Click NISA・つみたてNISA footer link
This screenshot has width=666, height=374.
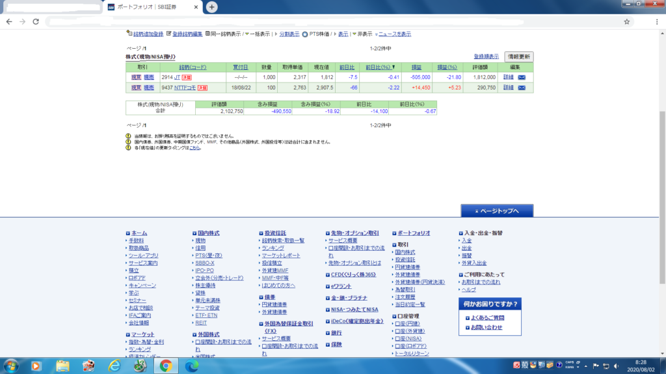tap(354, 310)
